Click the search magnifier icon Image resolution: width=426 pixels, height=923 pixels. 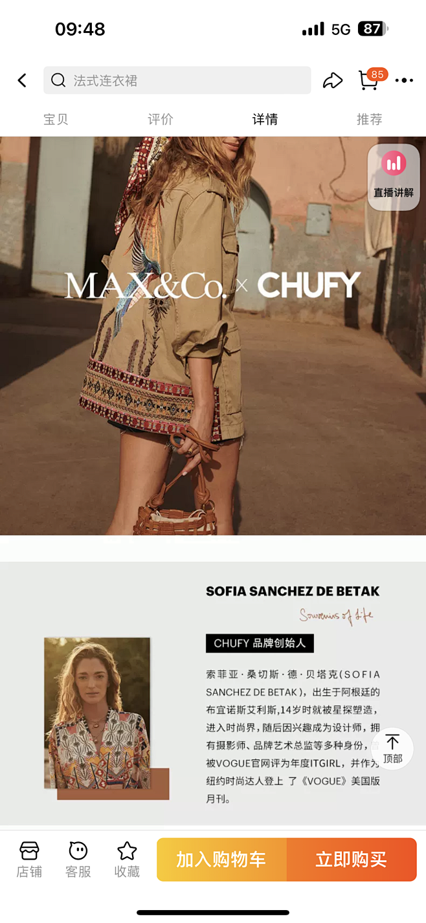click(58, 80)
